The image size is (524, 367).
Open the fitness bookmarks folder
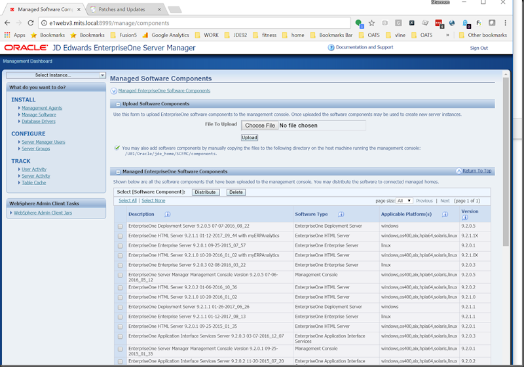265,35
